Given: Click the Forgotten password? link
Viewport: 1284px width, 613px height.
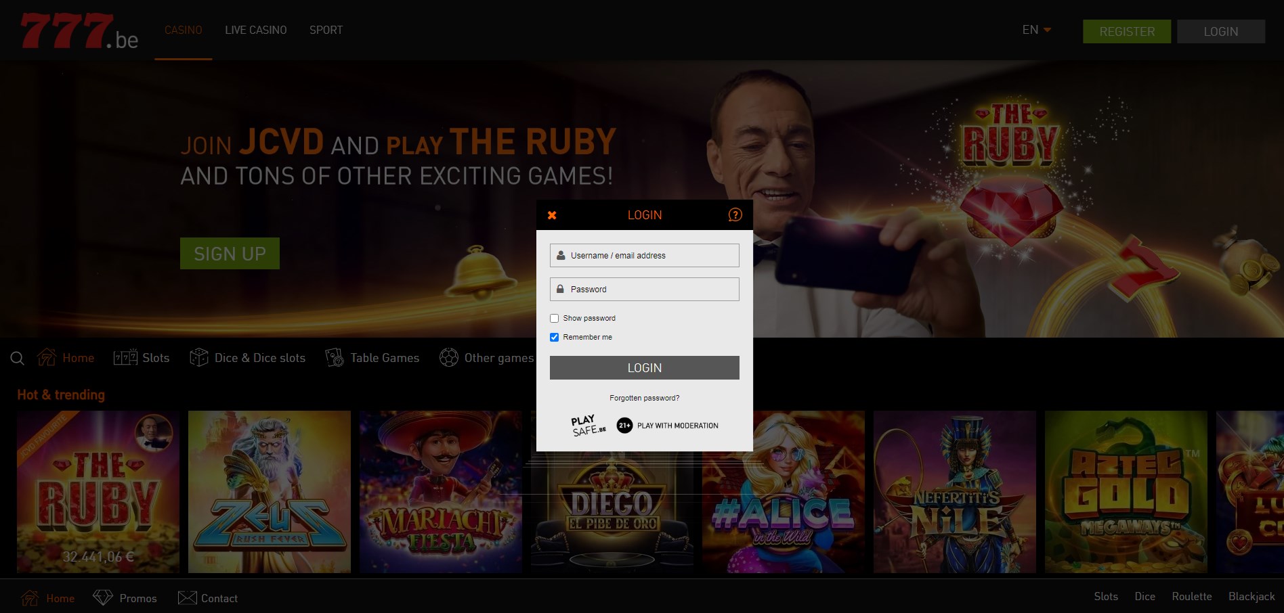Looking at the screenshot, I should click(645, 398).
